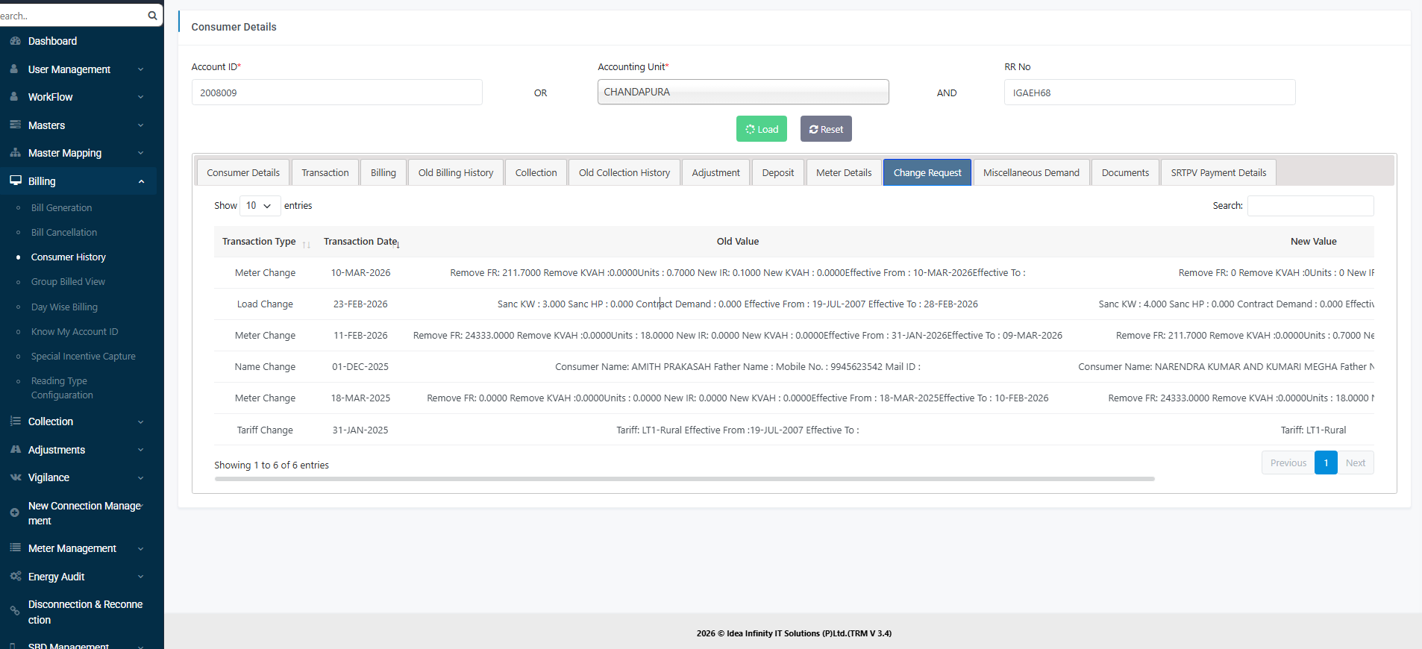Viewport: 1422px width, 649px height.
Task: Open the Consumer History link
Action: (69, 257)
